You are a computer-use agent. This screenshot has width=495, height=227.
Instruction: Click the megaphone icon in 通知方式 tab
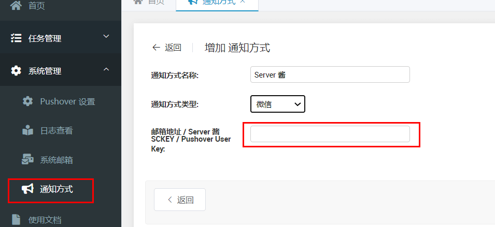193,2
